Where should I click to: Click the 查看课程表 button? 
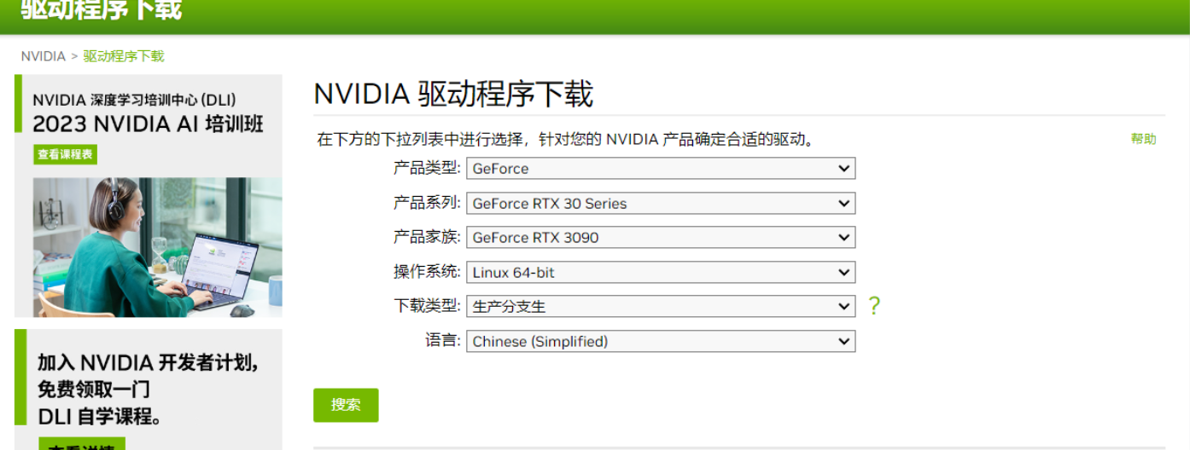point(66,154)
